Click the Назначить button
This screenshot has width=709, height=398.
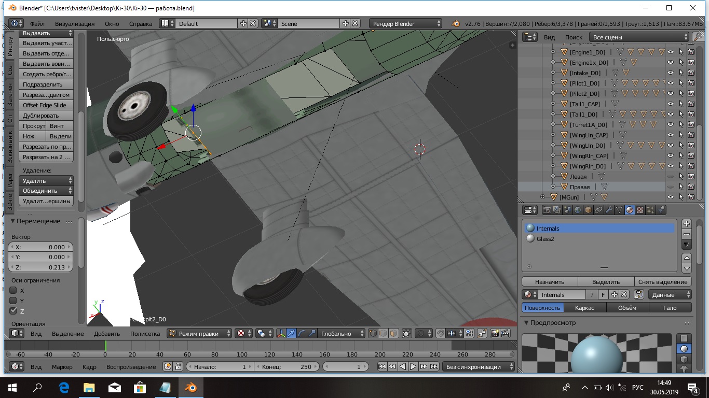[x=550, y=282]
